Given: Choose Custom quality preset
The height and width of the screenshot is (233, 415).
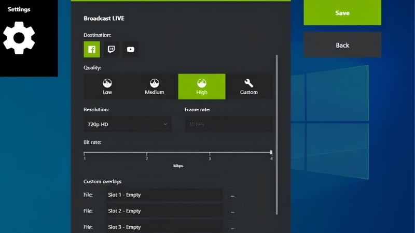Looking at the screenshot, I should [x=249, y=86].
